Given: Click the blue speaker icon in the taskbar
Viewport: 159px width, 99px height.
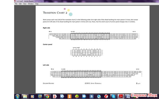Looking at the screenshot, I should click(x=62, y=96).
